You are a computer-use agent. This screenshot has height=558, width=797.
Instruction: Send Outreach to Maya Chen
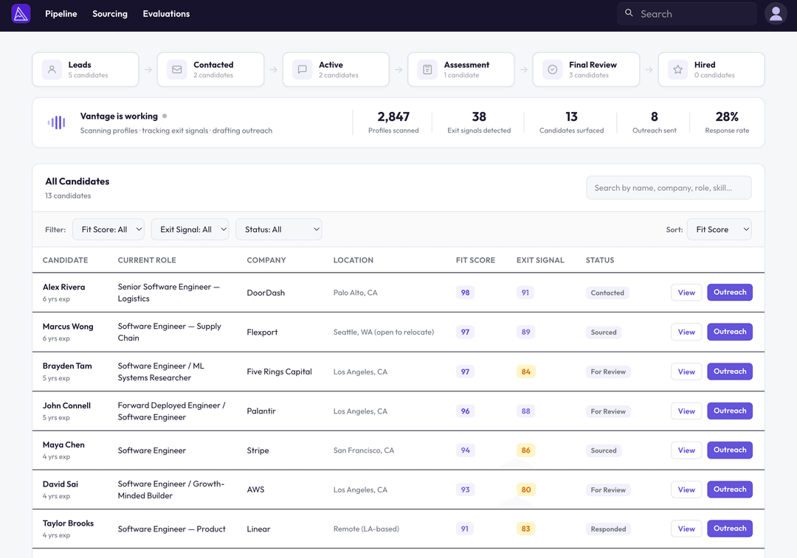coord(730,450)
